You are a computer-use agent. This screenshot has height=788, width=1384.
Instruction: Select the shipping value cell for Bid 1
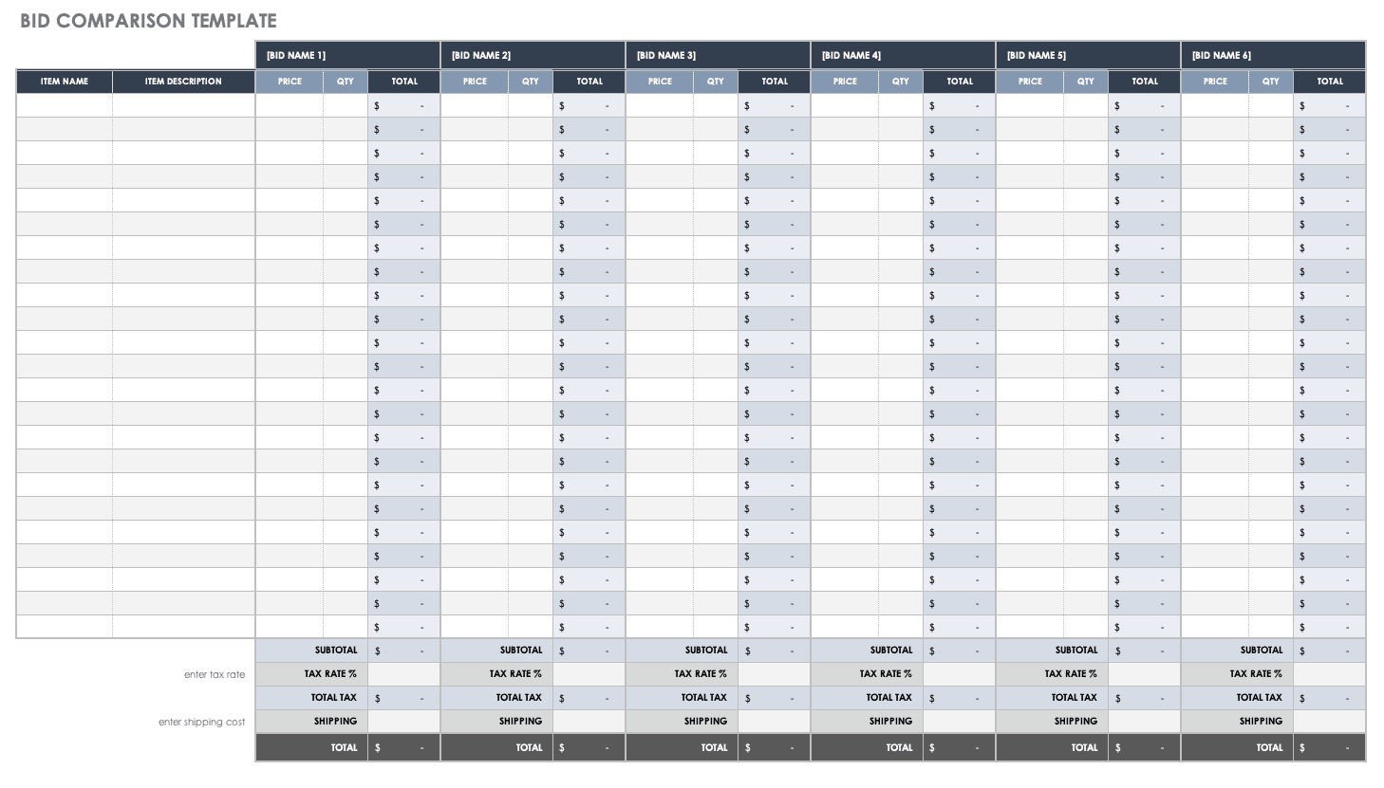[x=403, y=722]
